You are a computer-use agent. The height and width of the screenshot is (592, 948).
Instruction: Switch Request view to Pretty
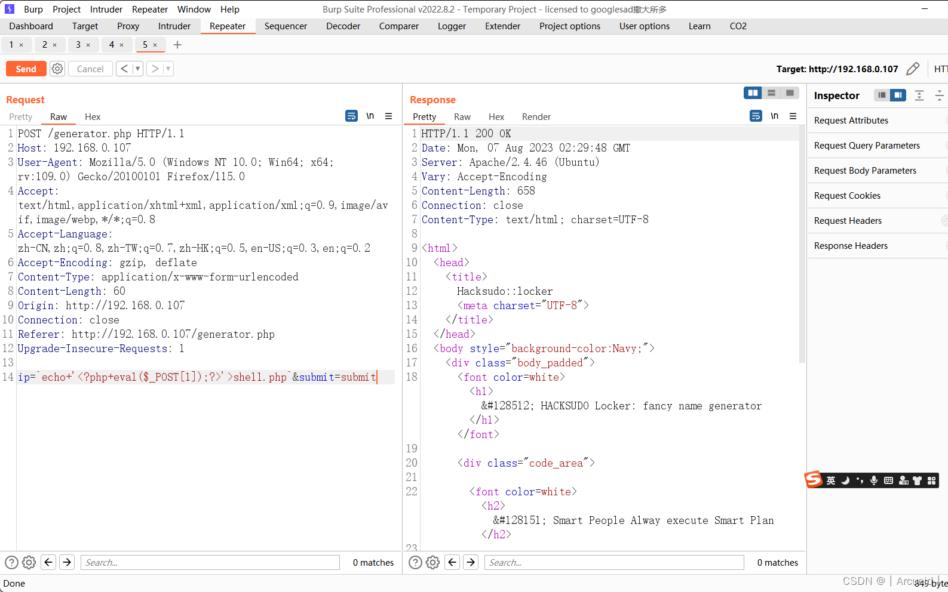click(21, 117)
